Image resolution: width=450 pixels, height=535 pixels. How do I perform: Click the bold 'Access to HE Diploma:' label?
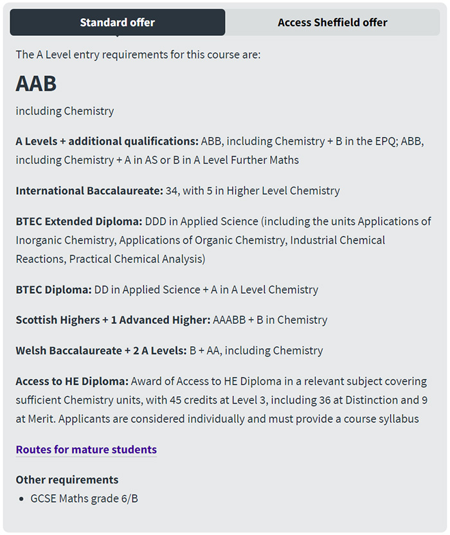click(73, 382)
